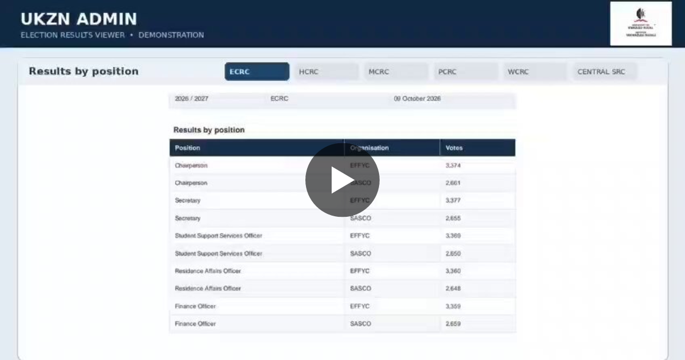Switch to the MCRC tab
Screen dimensions: 685x360
(396, 72)
